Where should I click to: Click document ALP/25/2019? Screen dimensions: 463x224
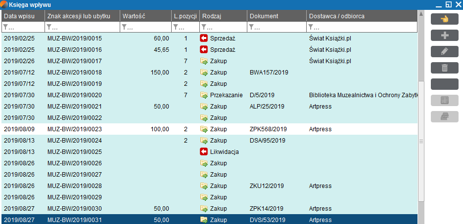(267, 106)
